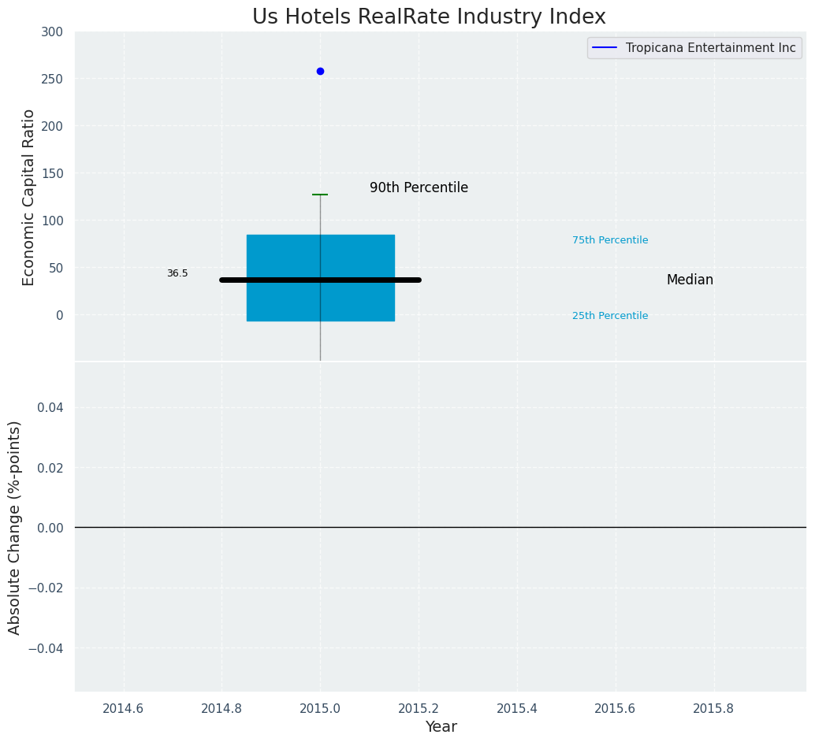Click the 200 y-axis tick label
This screenshot has width=815, height=742.
click(51, 126)
